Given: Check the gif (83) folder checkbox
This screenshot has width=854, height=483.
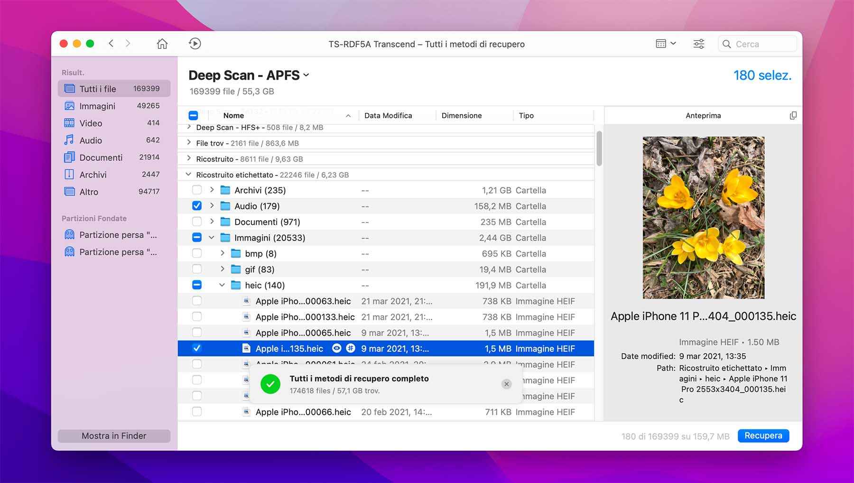Looking at the screenshot, I should tap(197, 269).
